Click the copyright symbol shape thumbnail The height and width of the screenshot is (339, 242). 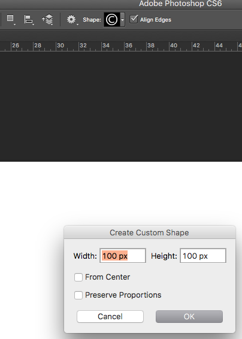click(x=111, y=20)
